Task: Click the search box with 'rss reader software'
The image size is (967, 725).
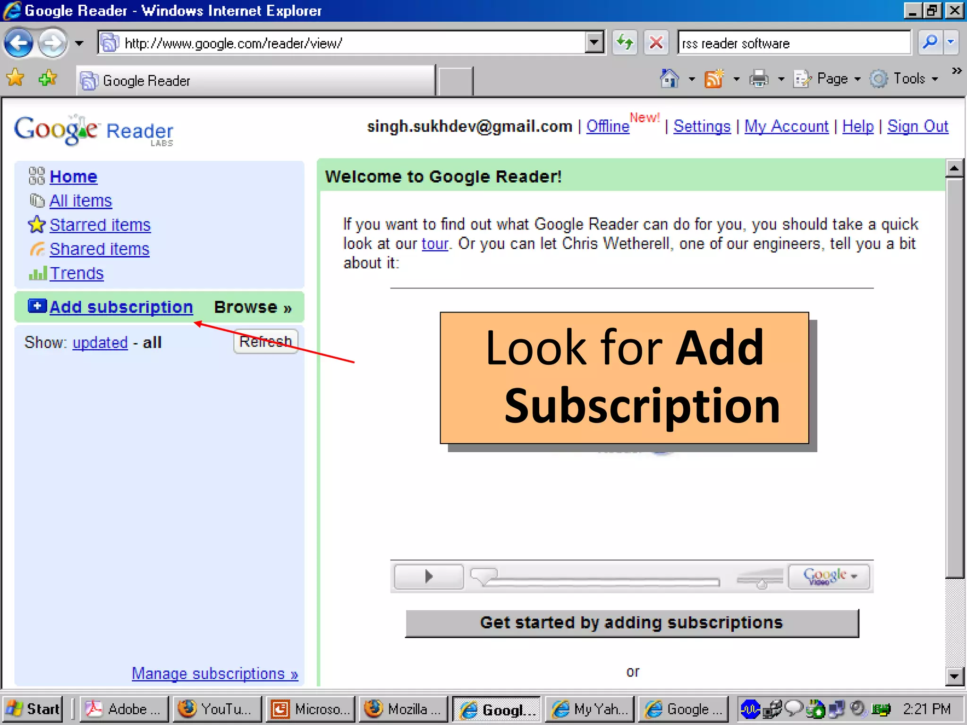Action: click(x=794, y=43)
